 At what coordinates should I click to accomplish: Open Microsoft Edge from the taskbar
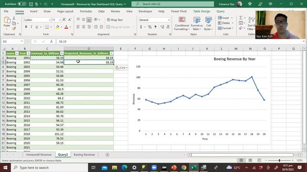pyautogui.click(x=124, y=168)
